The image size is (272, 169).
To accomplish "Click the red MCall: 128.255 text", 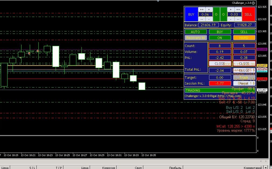I will 236,126.
